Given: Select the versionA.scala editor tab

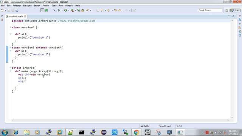Looking at the screenshot, I should pyautogui.click(x=16, y=16).
